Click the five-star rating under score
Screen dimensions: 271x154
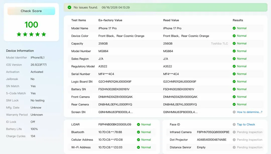pos(31,34)
